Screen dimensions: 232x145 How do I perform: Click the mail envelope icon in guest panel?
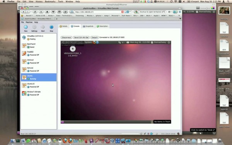[x=128, y=43]
